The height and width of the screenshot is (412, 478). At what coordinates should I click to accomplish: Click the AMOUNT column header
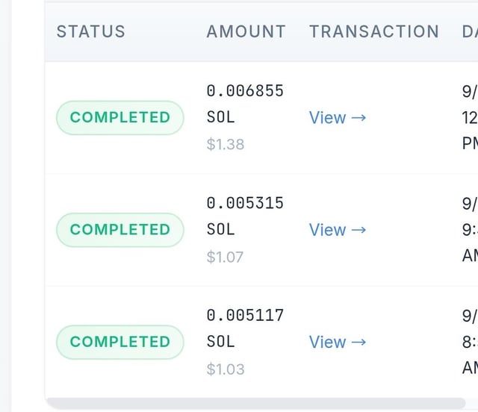pyautogui.click(x=246, y=31)
